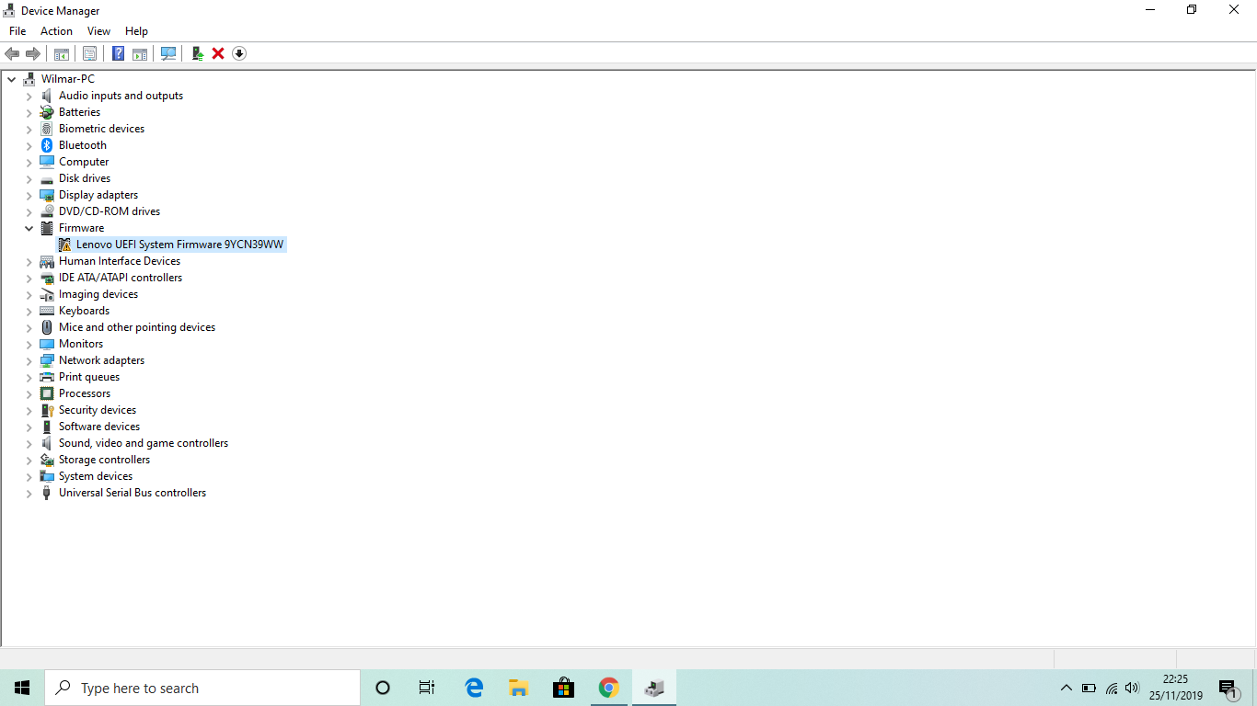Click the Display adapters category icon
Image resolution: width=1257 pixels, height=706 pixels.
(47, 195)
